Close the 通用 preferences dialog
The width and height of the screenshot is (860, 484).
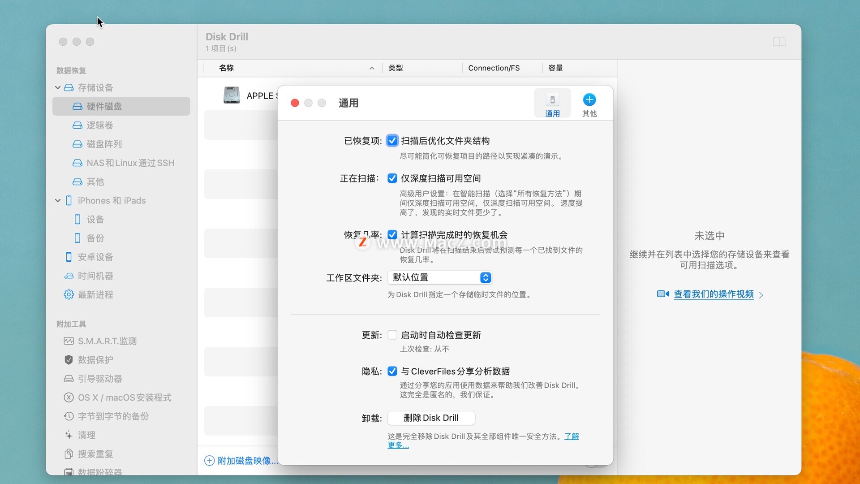(295, 103)
